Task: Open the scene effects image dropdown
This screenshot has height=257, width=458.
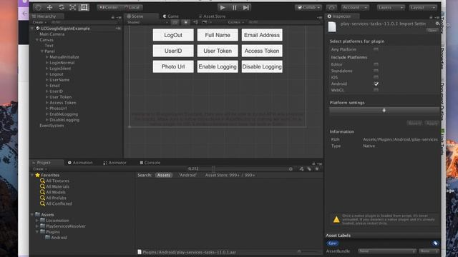Action: [206, 22]
